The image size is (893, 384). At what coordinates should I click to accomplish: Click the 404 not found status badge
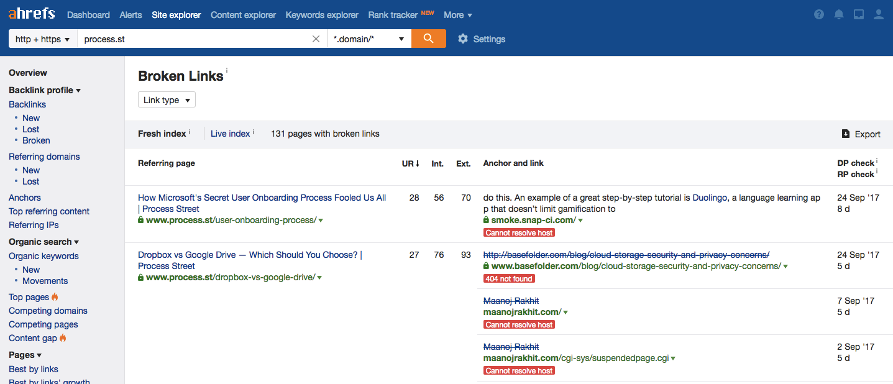click(509, 279)
